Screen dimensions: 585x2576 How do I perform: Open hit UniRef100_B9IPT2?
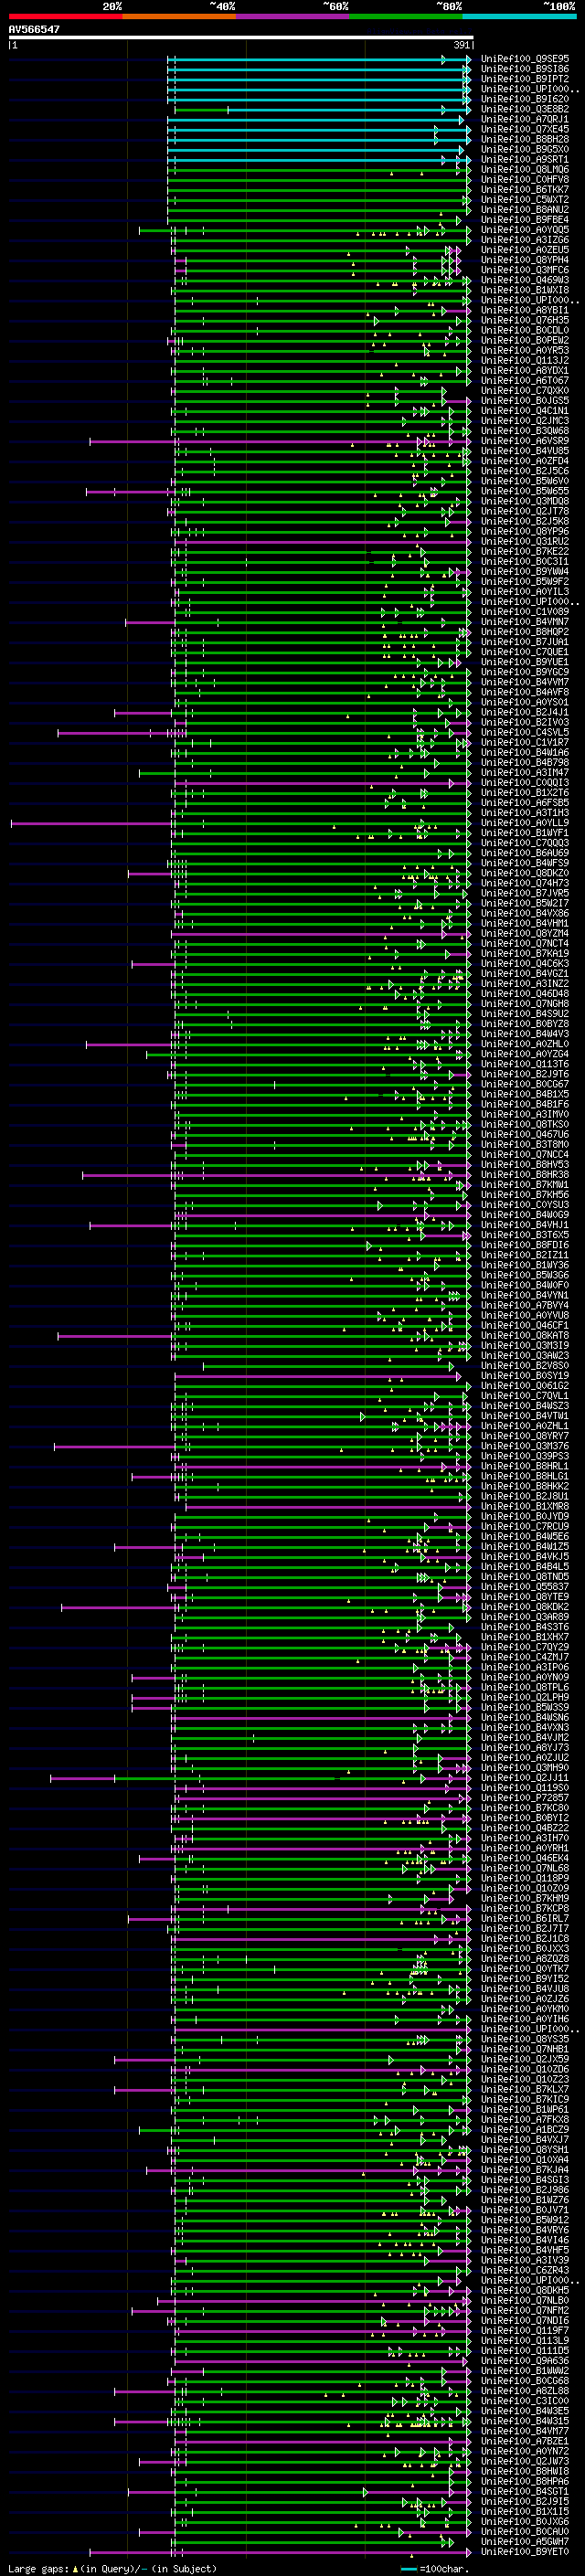(x=525, y=79)
